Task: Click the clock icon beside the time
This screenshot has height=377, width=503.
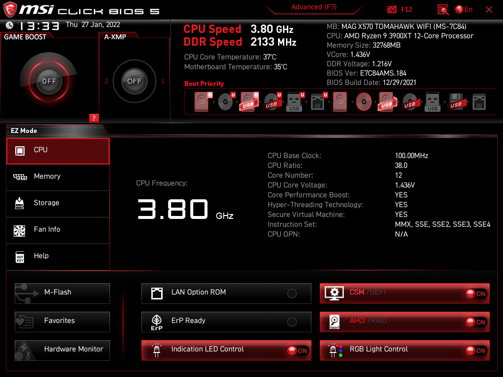Action: (10, 25)
